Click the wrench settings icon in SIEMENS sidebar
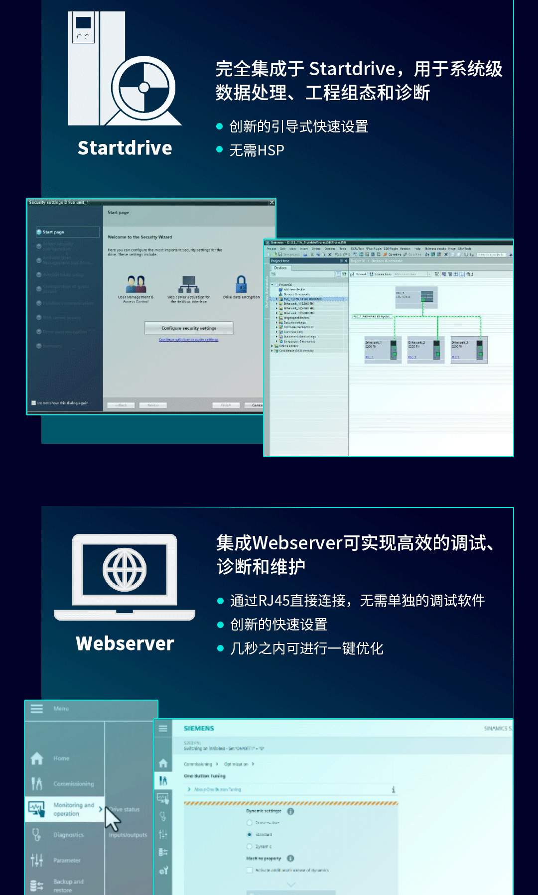The height and width of the screenshot is (895, 538). pyautogui.click(x=163, y=870)
